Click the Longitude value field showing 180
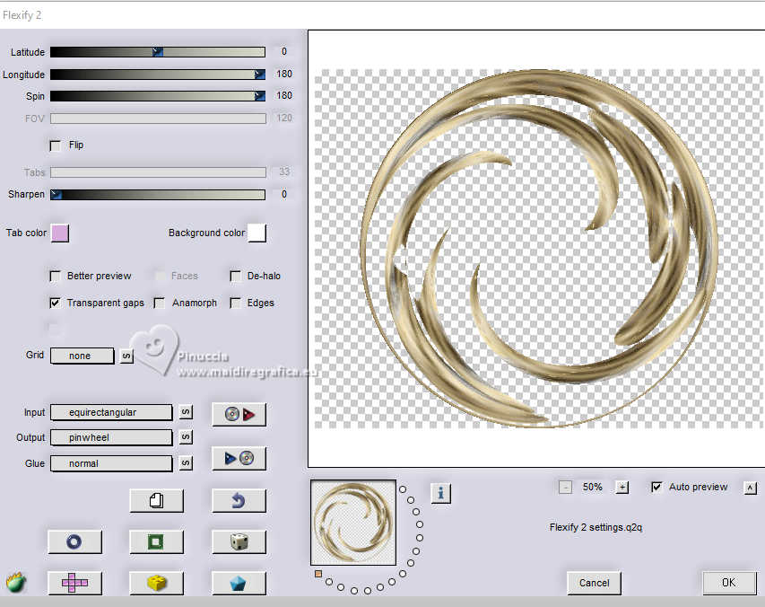765x607 pixels. pyautogui.click(x=284, y=74)
